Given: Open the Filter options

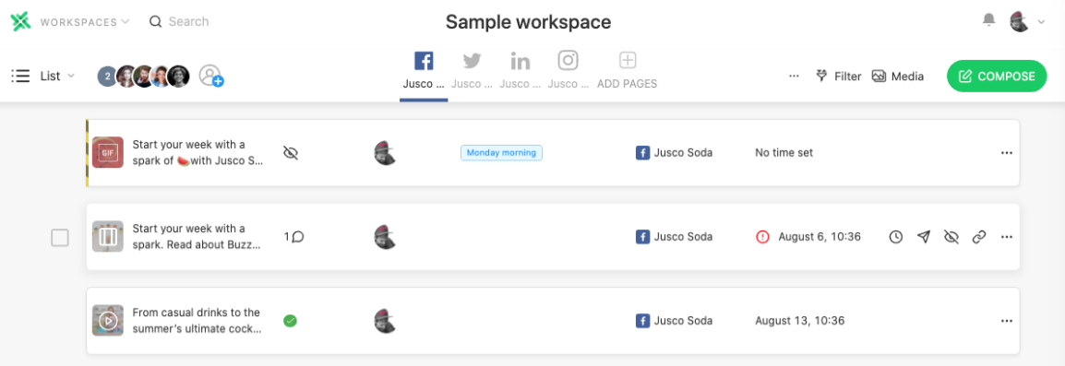Looking at the screenshot, I should (839, 76).
